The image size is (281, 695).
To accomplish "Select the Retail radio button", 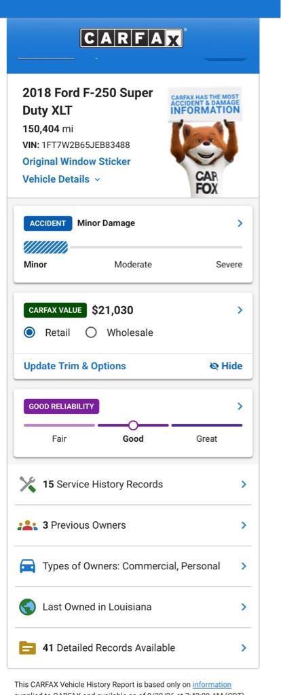I will (x=29, y=333).
